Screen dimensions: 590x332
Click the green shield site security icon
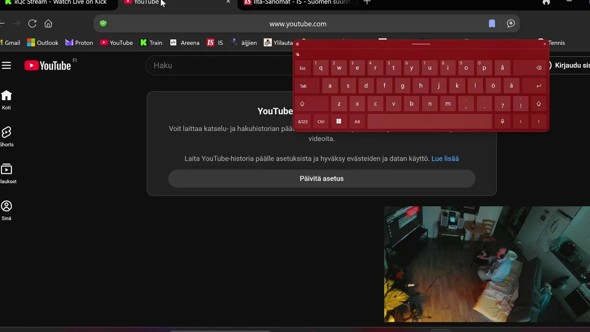tap(103, 24)
